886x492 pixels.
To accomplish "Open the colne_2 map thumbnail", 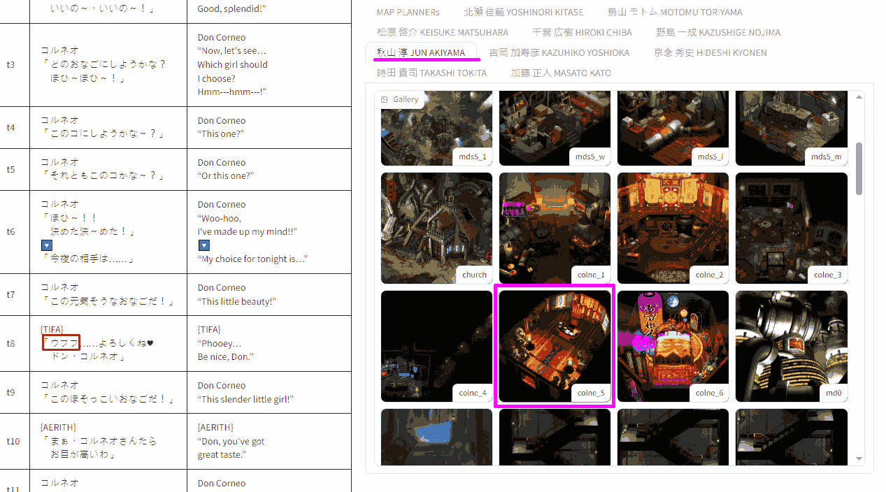I will 673,228.
